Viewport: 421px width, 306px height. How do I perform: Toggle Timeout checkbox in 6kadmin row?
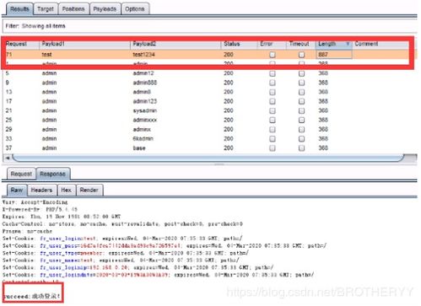point(301,139)
